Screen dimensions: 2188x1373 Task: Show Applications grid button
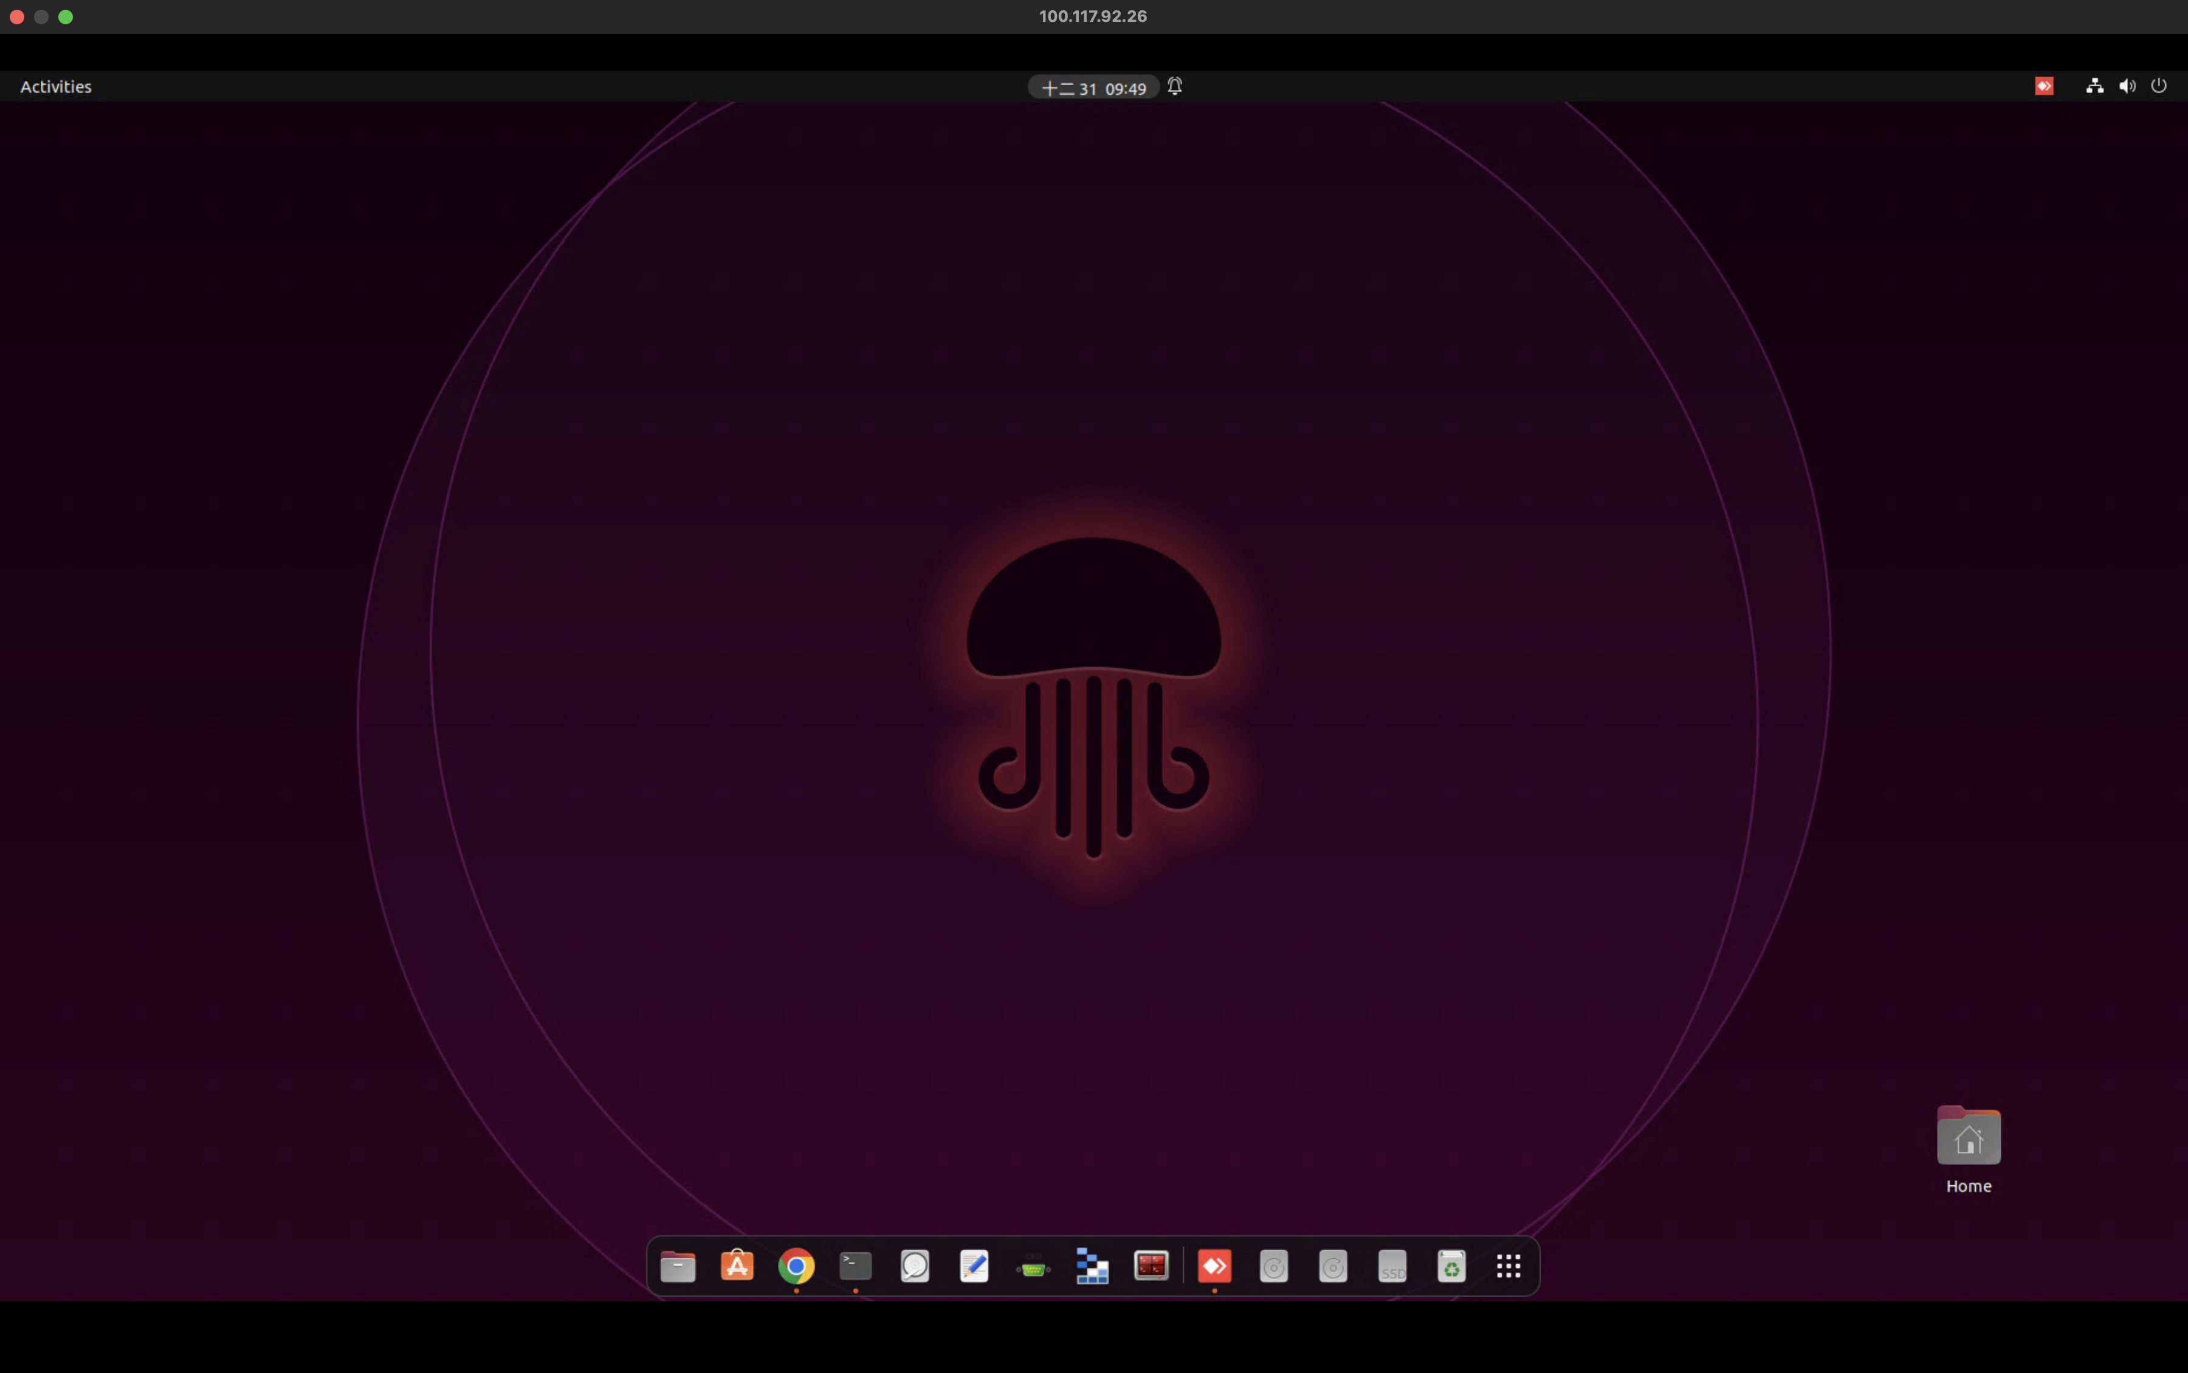tap(1509, 1266)
